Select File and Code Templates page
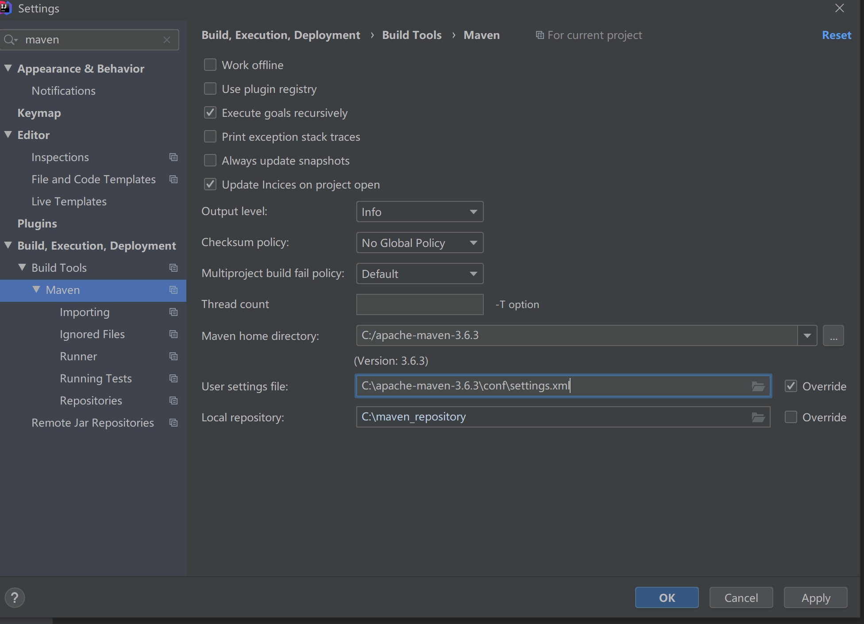 (94, 179)
